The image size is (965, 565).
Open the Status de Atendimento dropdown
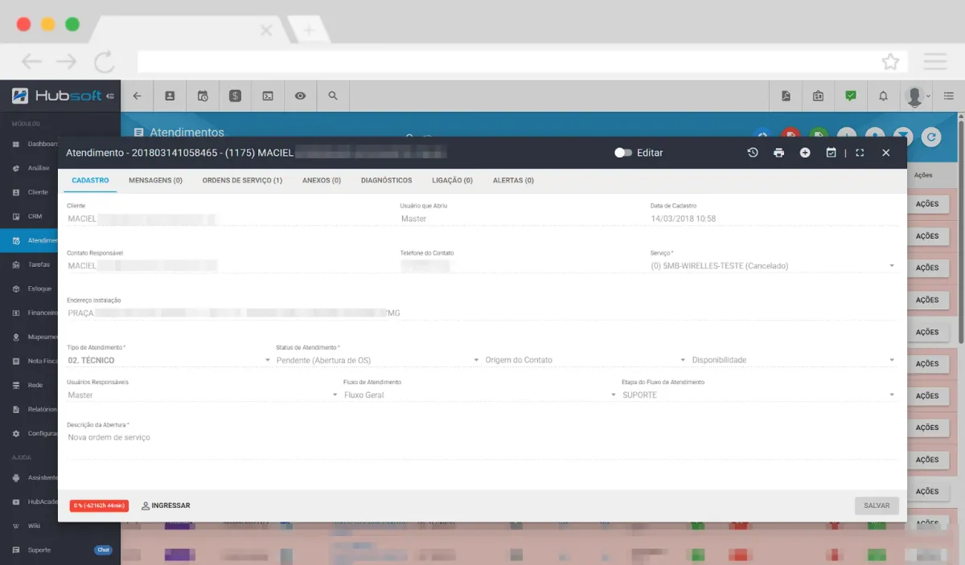pyautogui.click(x=378, y=360)
